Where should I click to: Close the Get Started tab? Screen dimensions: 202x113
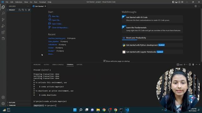tap(45, 6)
